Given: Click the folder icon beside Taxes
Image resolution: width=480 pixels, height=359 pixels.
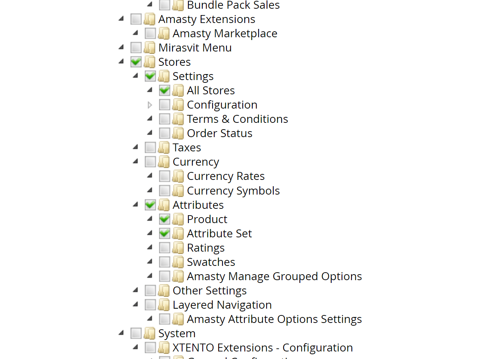Looking at the screenshot, I should click(x=164, y=147).
